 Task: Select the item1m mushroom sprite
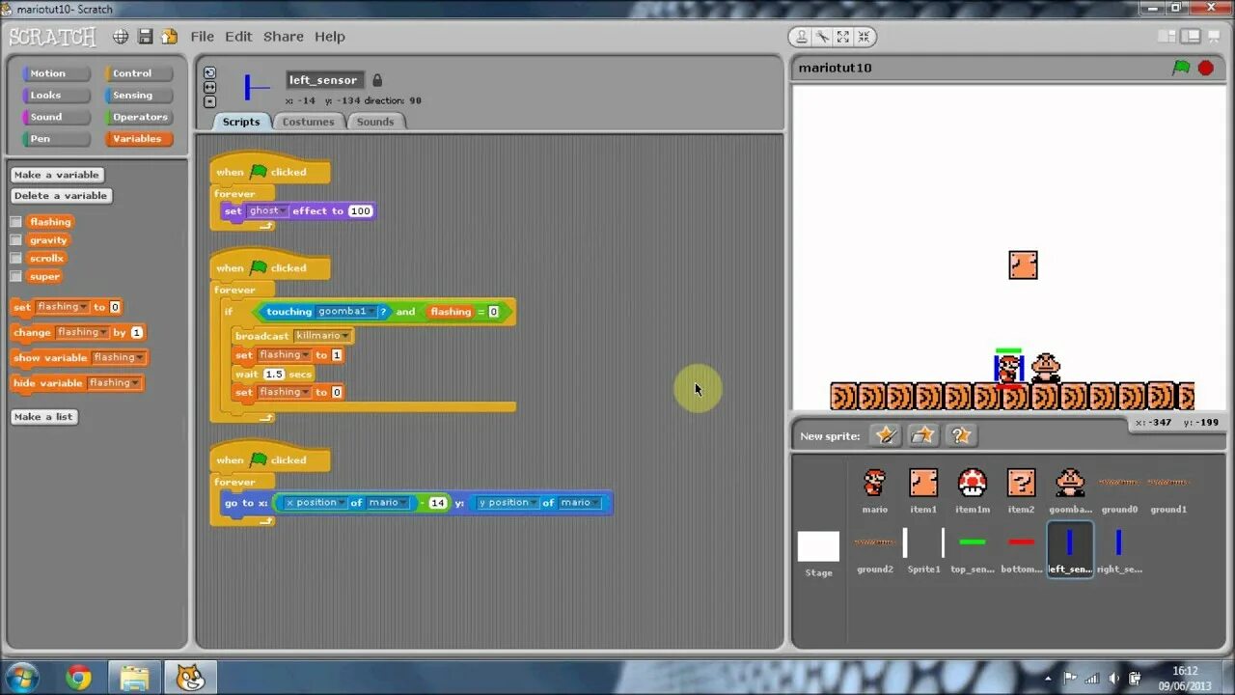point(973,489)
